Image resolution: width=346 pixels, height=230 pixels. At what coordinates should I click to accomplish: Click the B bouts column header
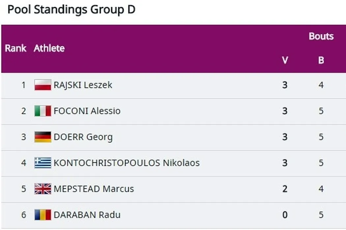coord(321,60)
